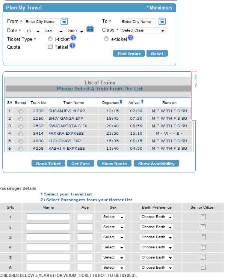Viewport: 234px width, 278px height.
Task: Select the e-ticket radio button
Action: (106, 39)
